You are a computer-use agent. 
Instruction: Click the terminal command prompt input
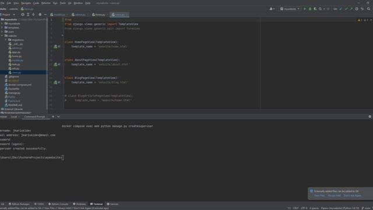point(63,157)
